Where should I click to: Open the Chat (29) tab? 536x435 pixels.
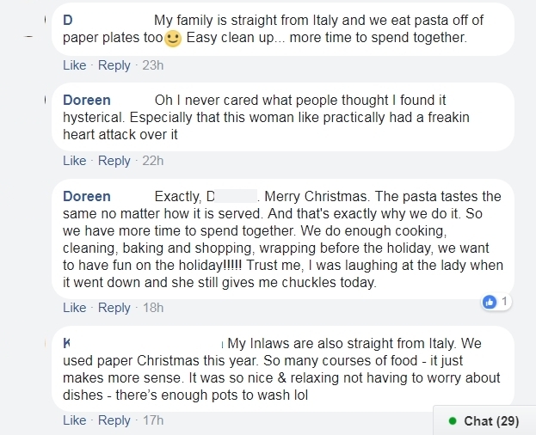click(x=484, y=420)
